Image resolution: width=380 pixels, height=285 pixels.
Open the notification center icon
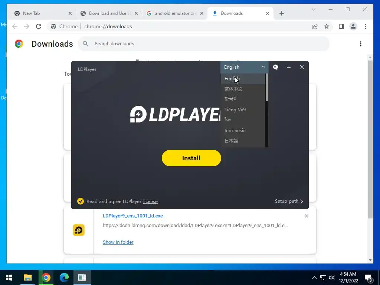[x=368, y=278]
